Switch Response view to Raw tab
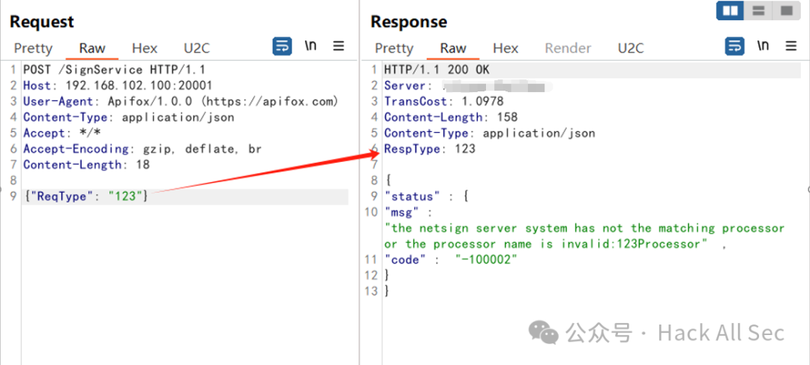 tap(454, 49)
